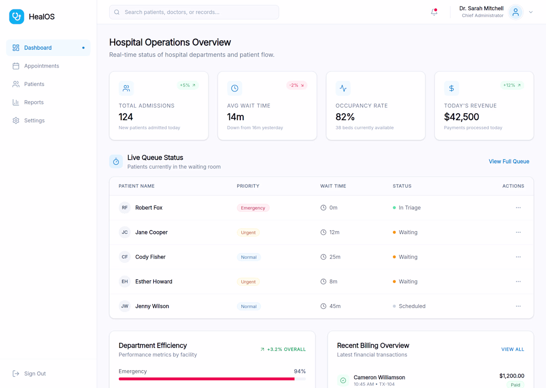Click the View Full Queue link
This screenshot has height=388, width=546.
509,161
